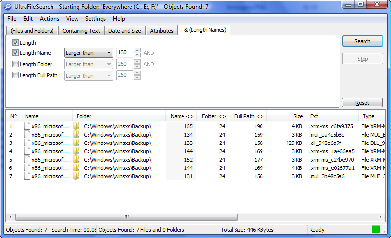Click folder icon in result row 7
The width and height of the screenshot is (391, 238).
click(x=77, y=176)
